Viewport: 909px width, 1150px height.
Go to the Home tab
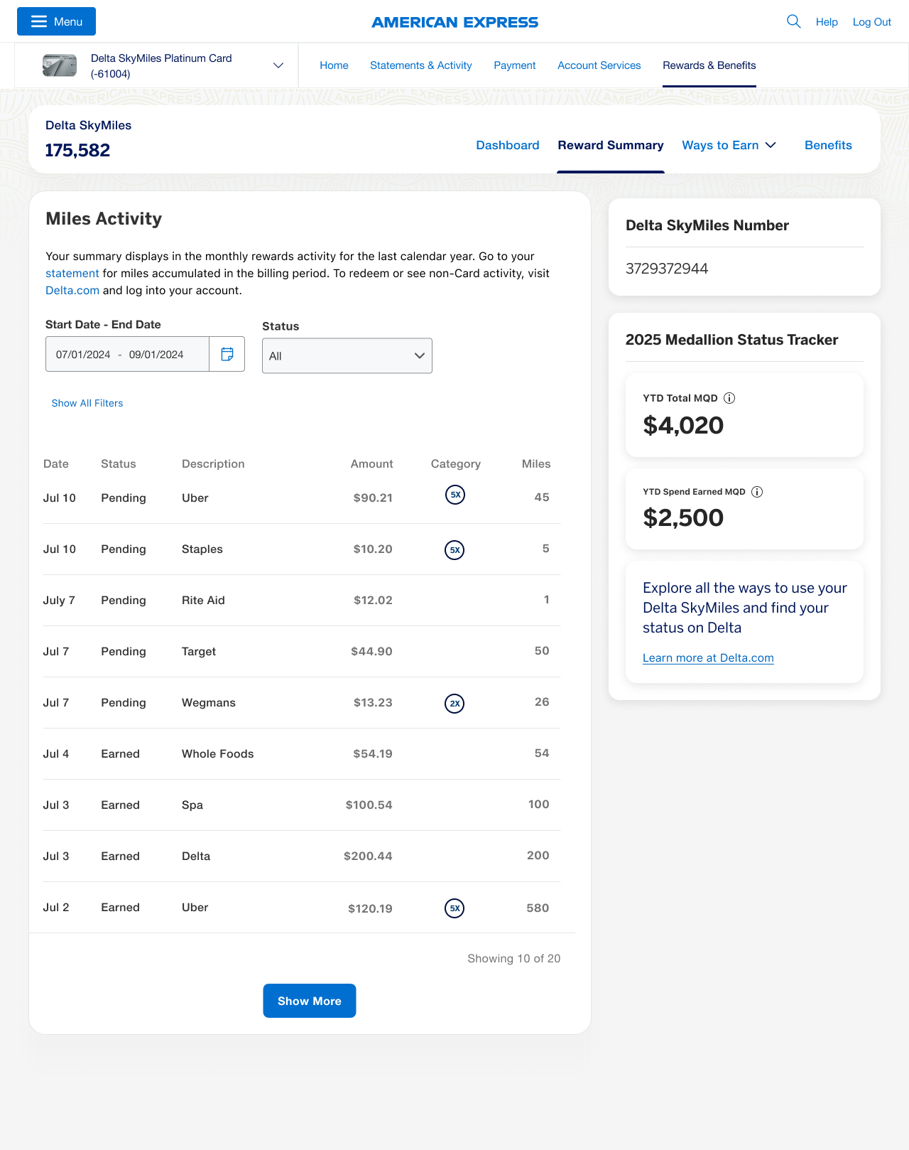334,65
